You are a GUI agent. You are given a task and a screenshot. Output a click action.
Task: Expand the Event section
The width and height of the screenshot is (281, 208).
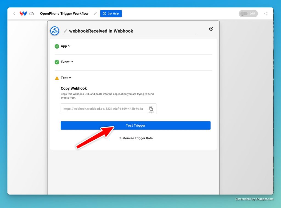point(67,62)
